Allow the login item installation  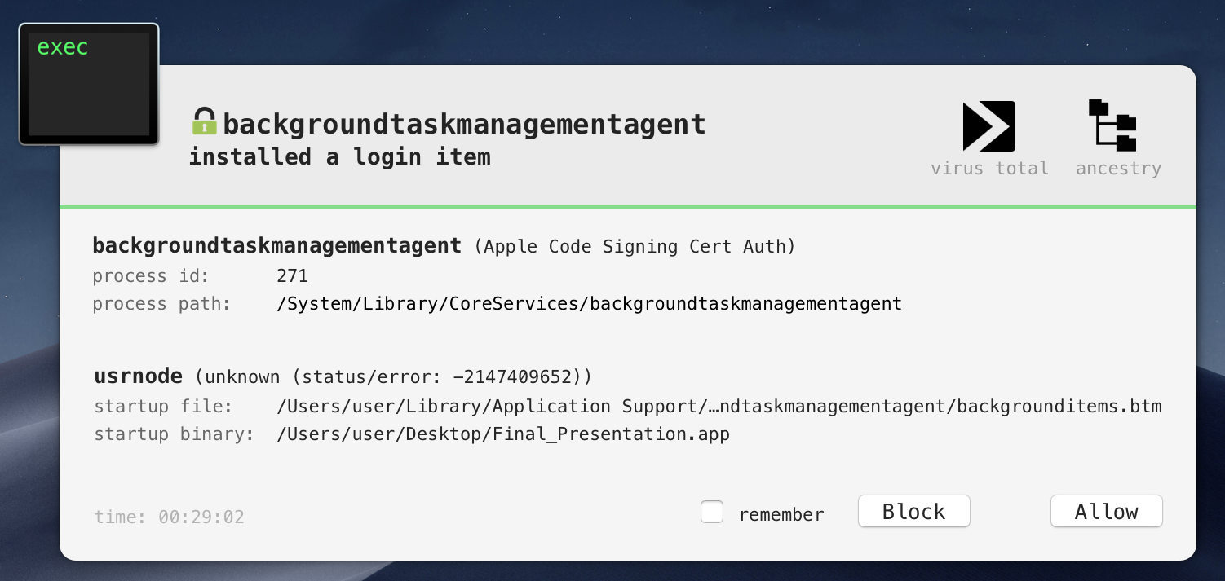pos(1106,512)
